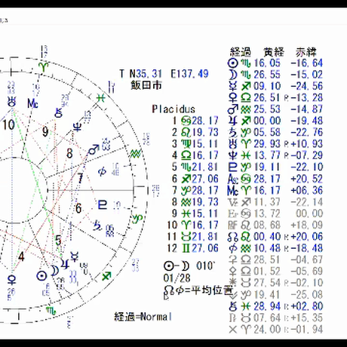Select the 赤緯 column header
The image size is (347, 347).
pos(306,52)
